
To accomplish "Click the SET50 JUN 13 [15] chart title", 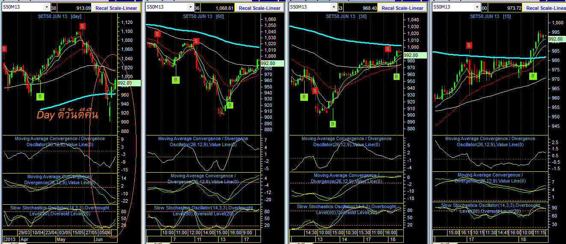I will point(490,16).
